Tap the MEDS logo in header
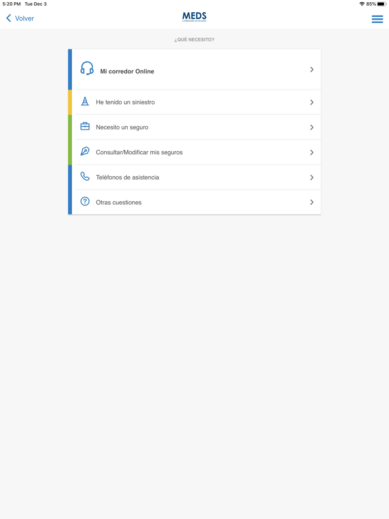389x519 pixels. coord(194,17)
